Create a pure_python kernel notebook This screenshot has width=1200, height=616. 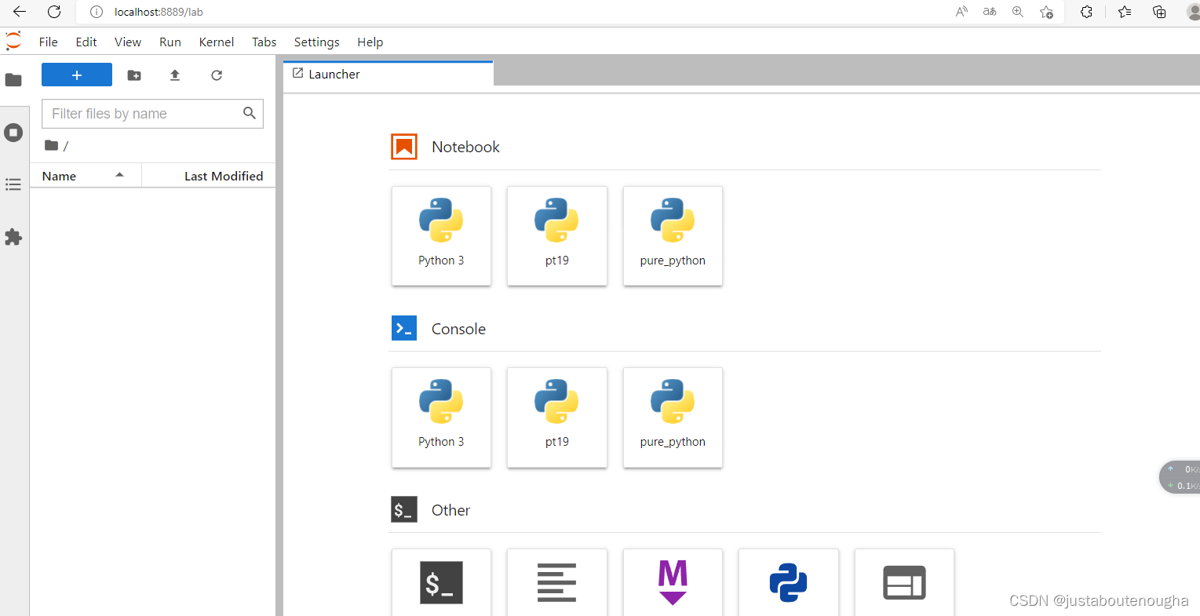coord(673,235)
